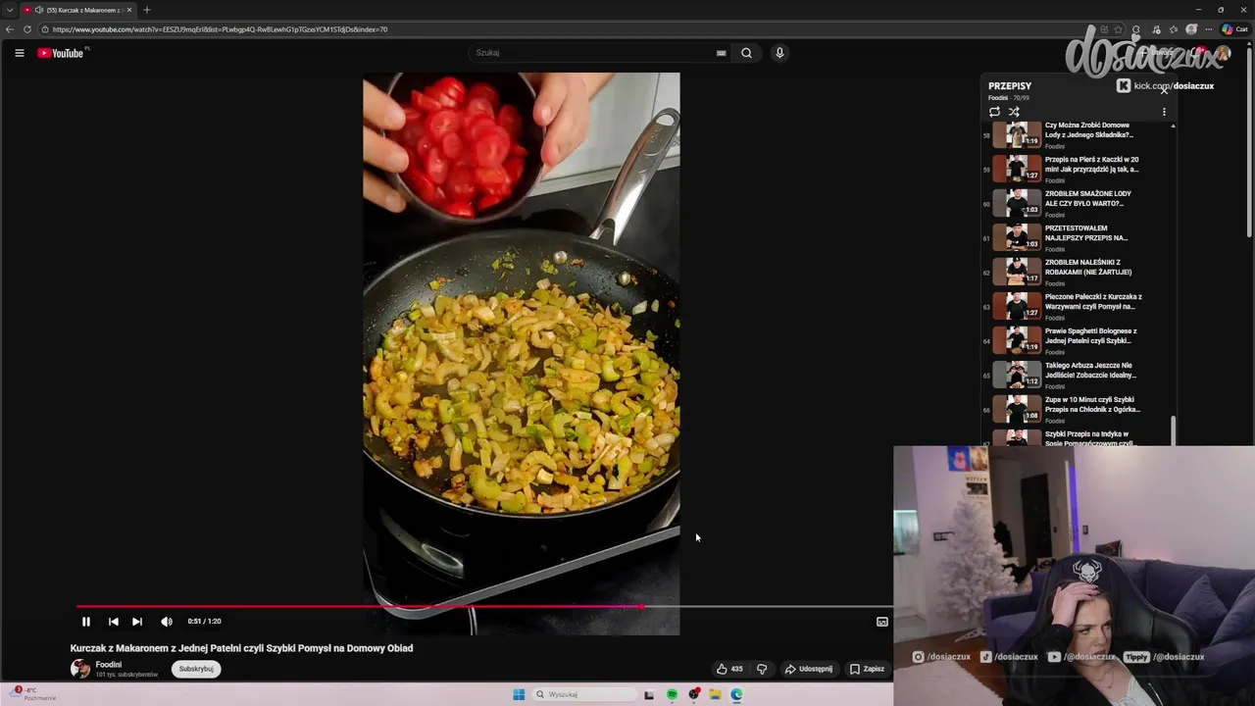The width and height of the screenshot is (1255, 706).
Task: Share the video via Udostępnij
Action: (x=809, y=669)
